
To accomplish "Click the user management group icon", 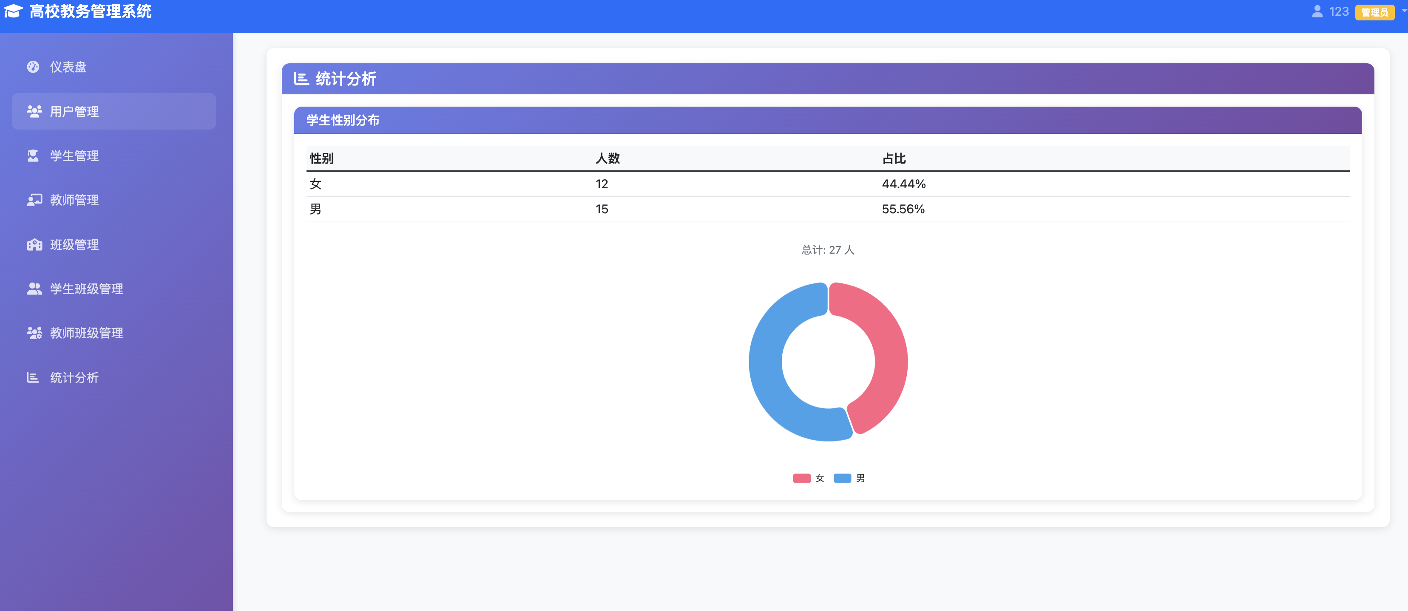I will click(x=34, y=111).
